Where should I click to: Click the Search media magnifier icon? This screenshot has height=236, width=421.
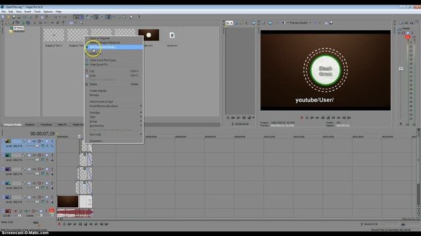(82, 23)
